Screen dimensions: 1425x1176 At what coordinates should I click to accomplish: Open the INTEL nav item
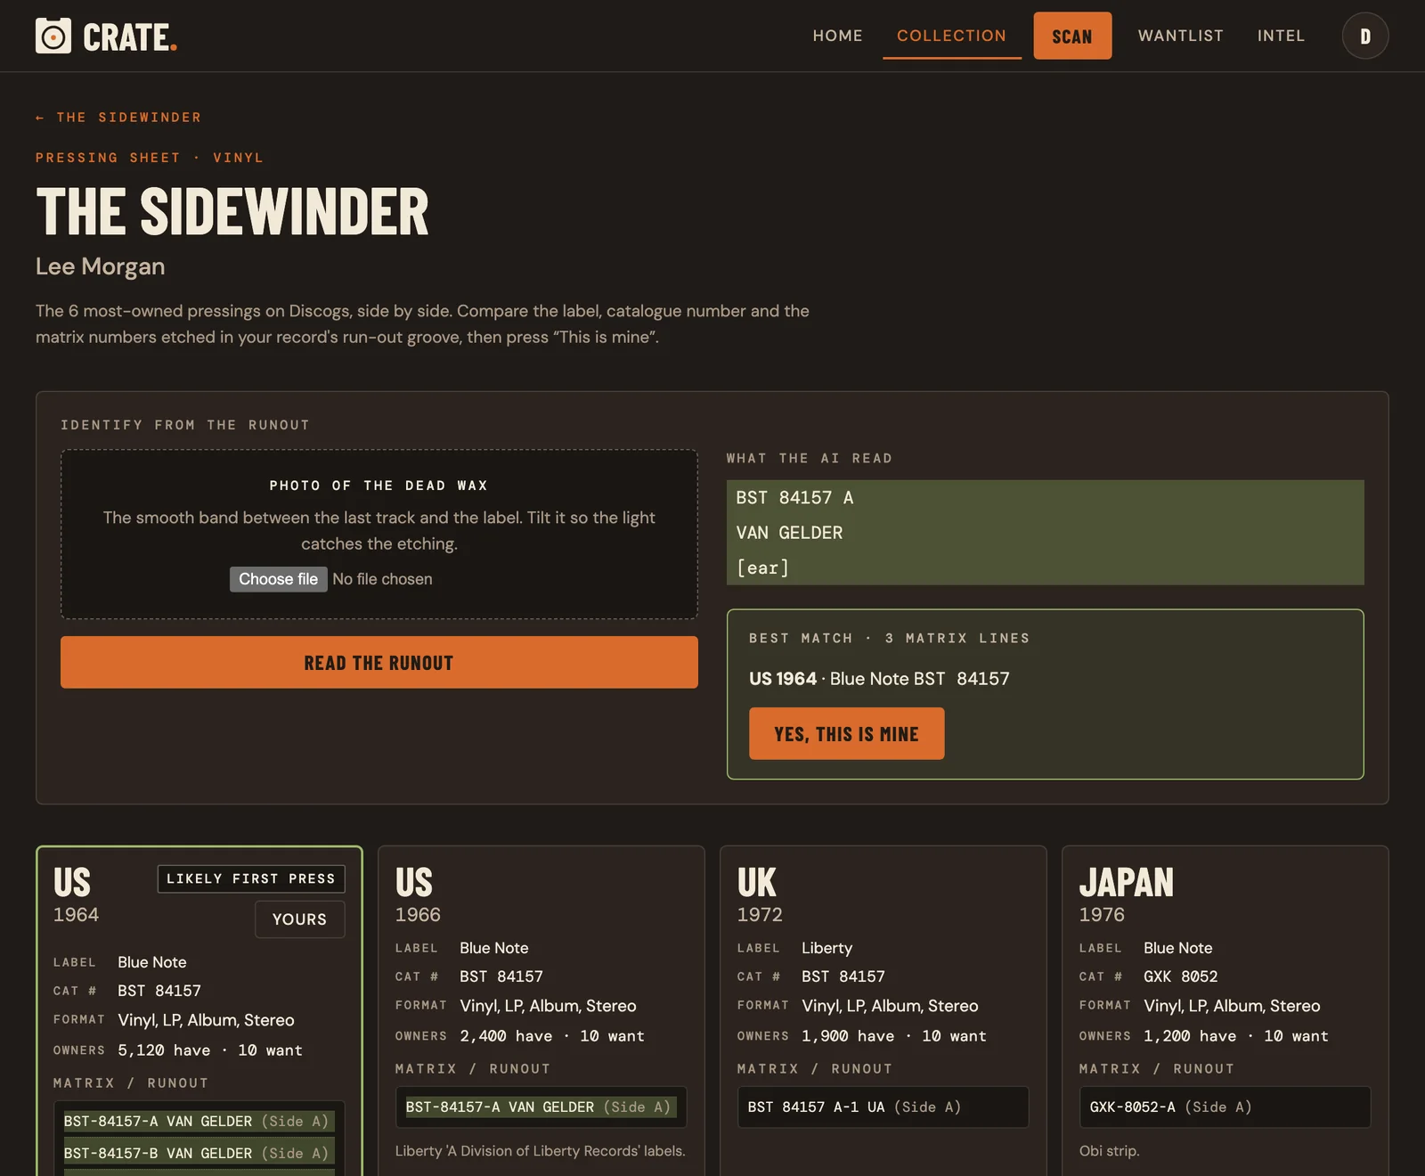tap(1281, 36)
